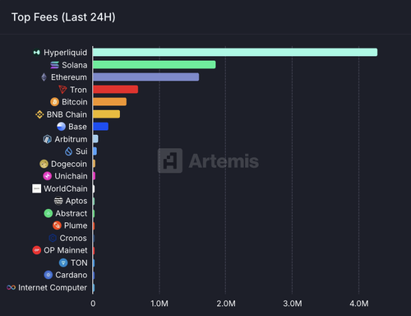
Task: Click the orange Bitcoin icon
Action: tap(54, 102)
